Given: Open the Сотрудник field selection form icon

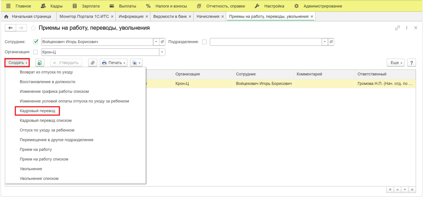Looking at the screenshot, I should click(x=162, y=42).
